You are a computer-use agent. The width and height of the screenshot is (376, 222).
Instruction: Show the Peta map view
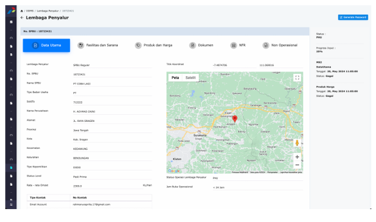pos(175,77)
